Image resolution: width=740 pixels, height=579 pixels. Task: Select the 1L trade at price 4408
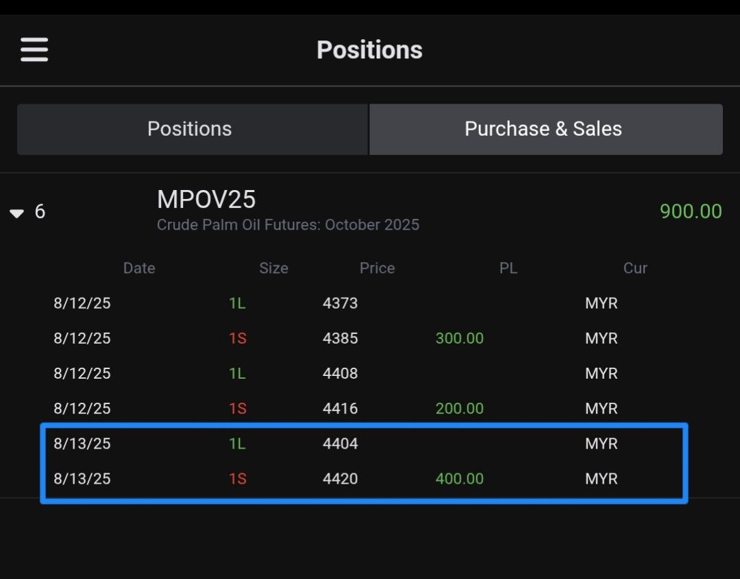[x=340, y=373]
